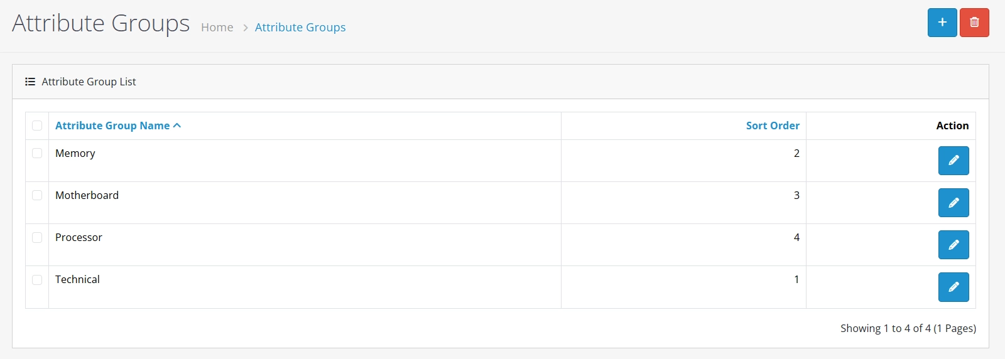The width and height of the screenshot is (1005, 359).
Task: Sort the table by Sort Order
Action: click(x=773, y=126)
